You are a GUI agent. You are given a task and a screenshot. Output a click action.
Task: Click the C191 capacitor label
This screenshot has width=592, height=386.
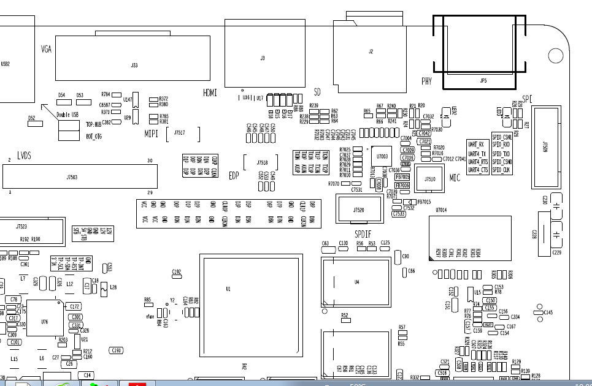click(x=116, y=350)
